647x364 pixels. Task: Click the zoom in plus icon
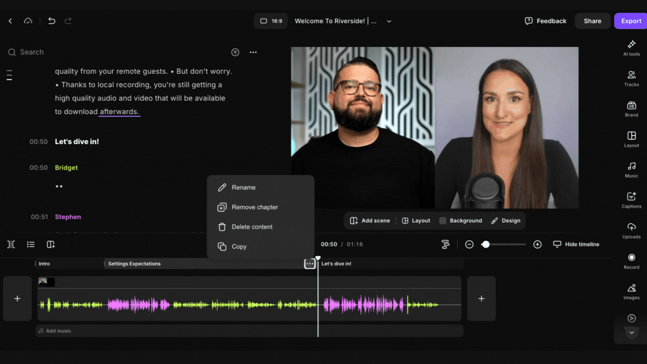coord(537,244)
